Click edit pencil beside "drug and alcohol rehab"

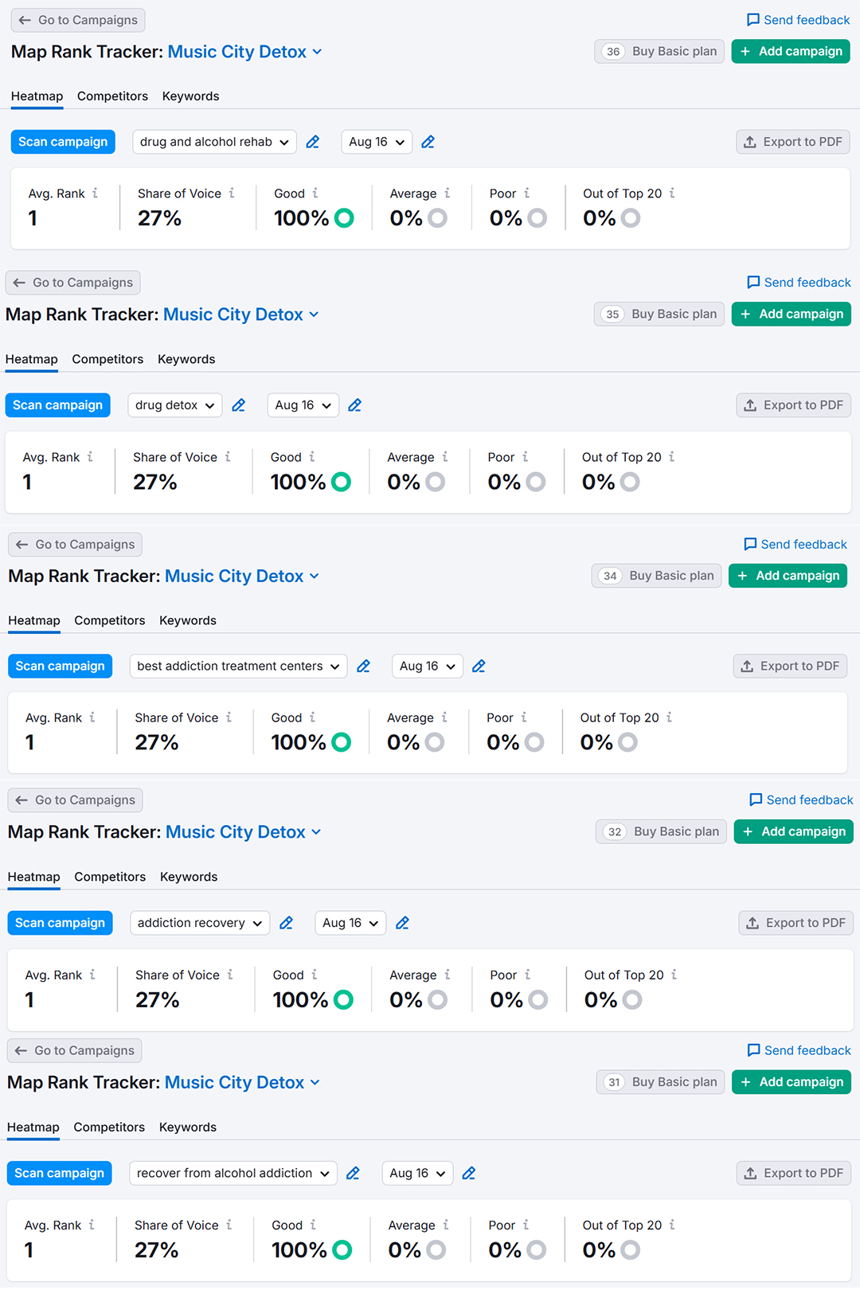click(x=313, y=142)
